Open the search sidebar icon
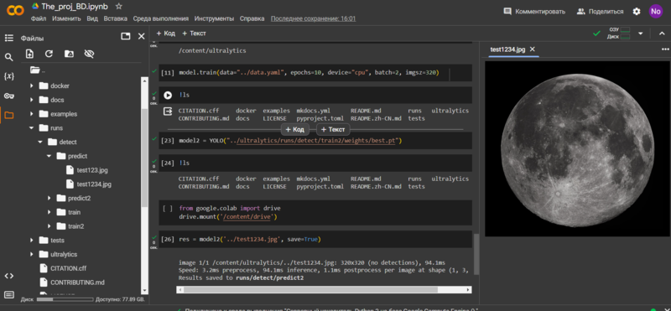This screenshot has width=671, height=311. (x=9, y=57)
